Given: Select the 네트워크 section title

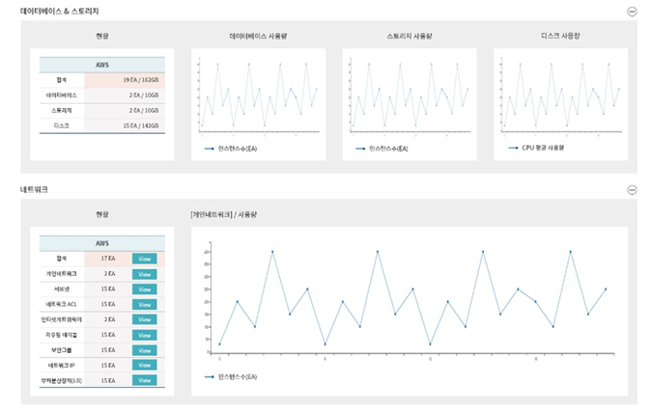Looking at the screenshot, I should [x=34, y=190].
